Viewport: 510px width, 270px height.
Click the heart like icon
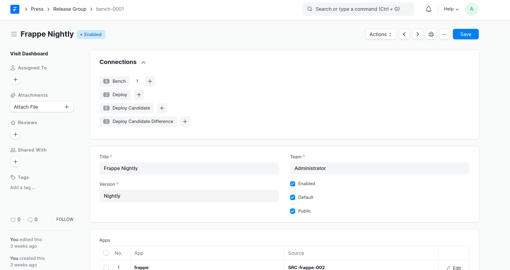coord(13,220)
